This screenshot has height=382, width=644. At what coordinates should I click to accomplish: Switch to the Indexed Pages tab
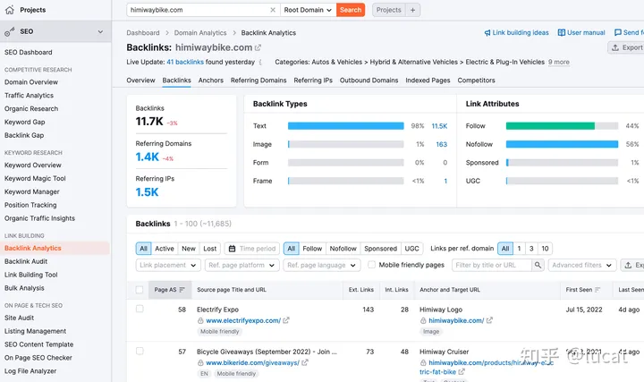(x=428, y=81)
